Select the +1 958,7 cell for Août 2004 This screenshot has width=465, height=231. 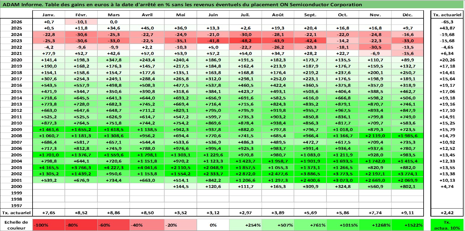tap(278, 161)
